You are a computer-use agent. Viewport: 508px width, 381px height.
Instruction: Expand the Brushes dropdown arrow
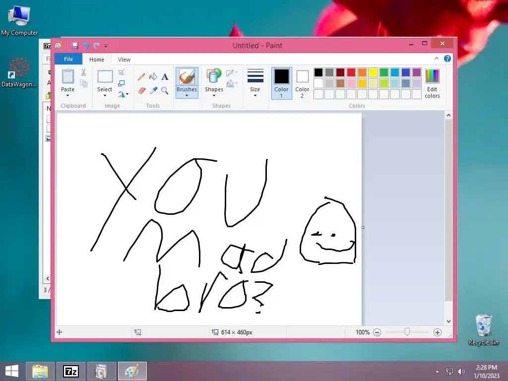coord(187,96)
